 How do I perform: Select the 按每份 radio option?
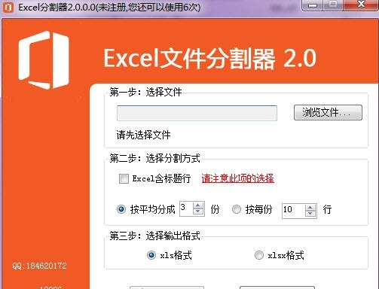coord(237,209)
